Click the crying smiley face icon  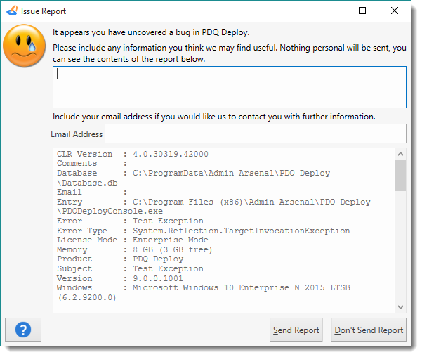click(x=24, y=46)
